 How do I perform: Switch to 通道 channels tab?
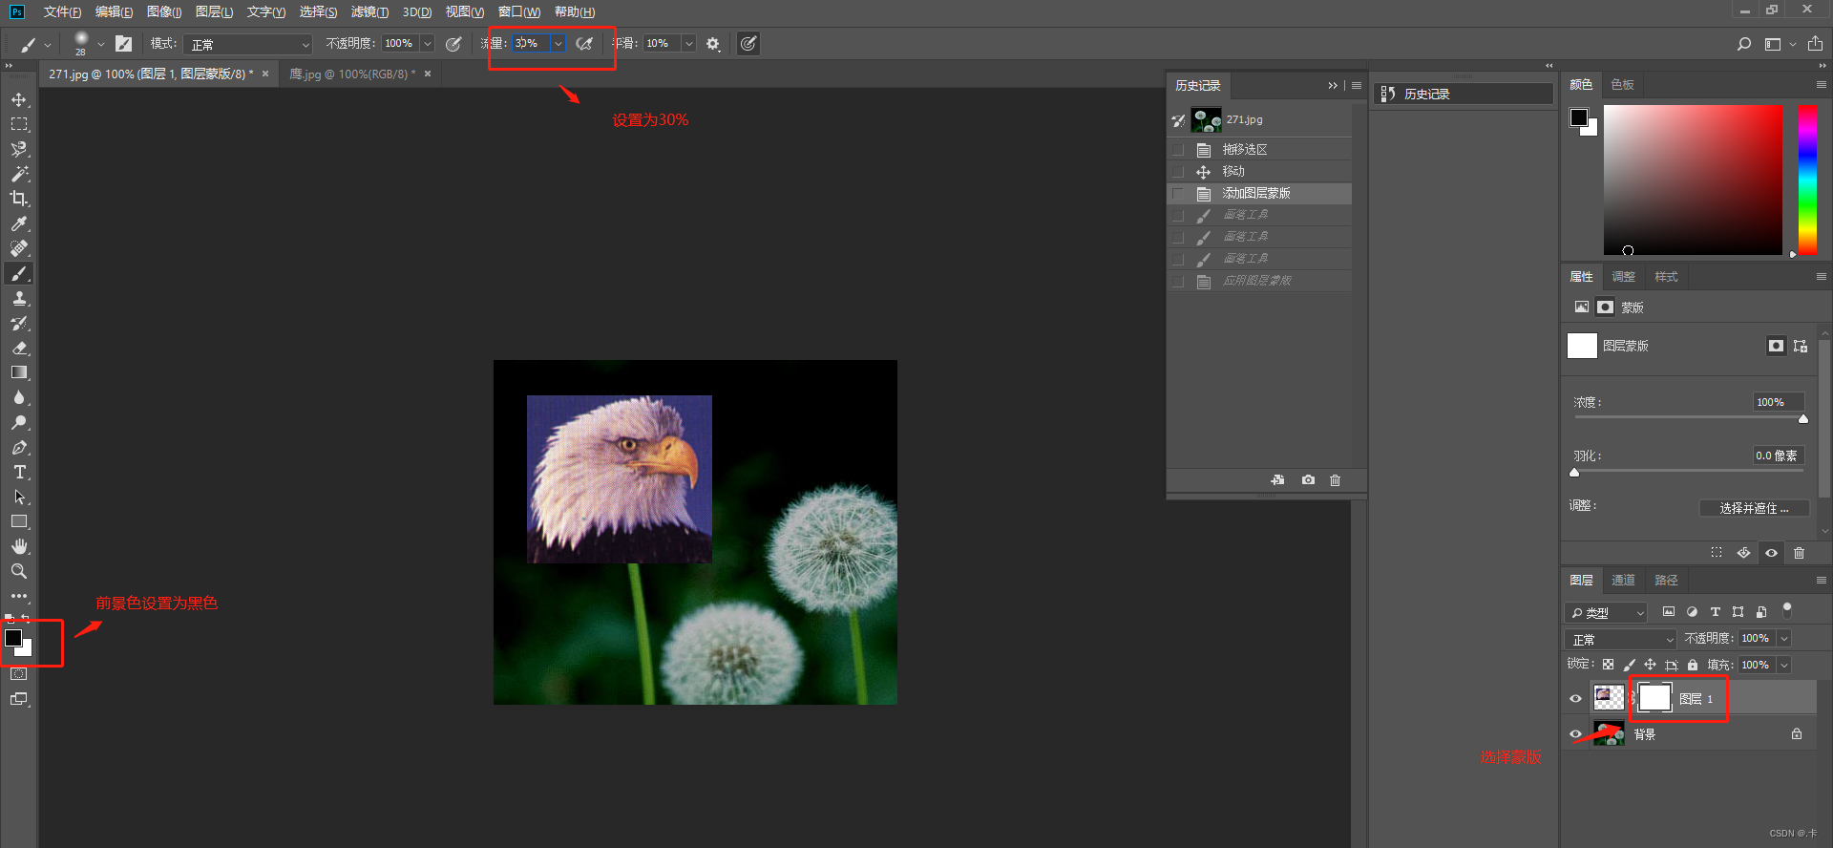click(x=1623, y=581)
